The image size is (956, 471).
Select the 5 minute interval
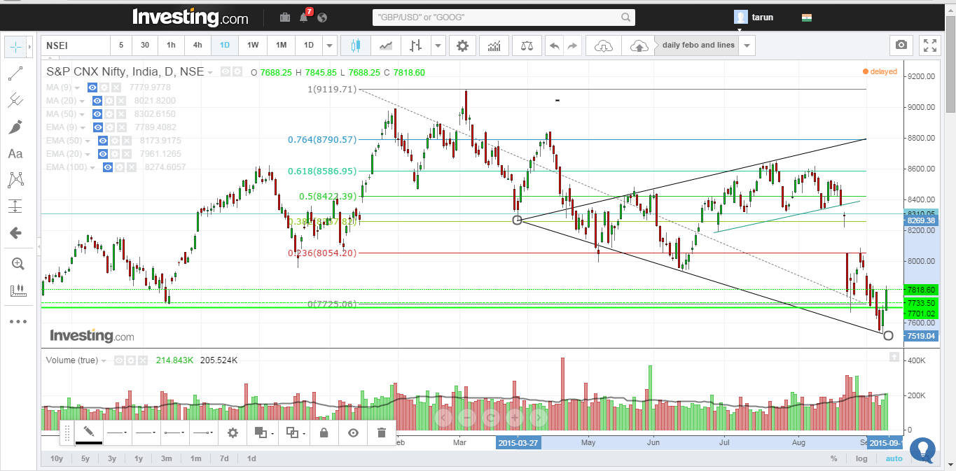pyautogui.click(x=121, y=45)
